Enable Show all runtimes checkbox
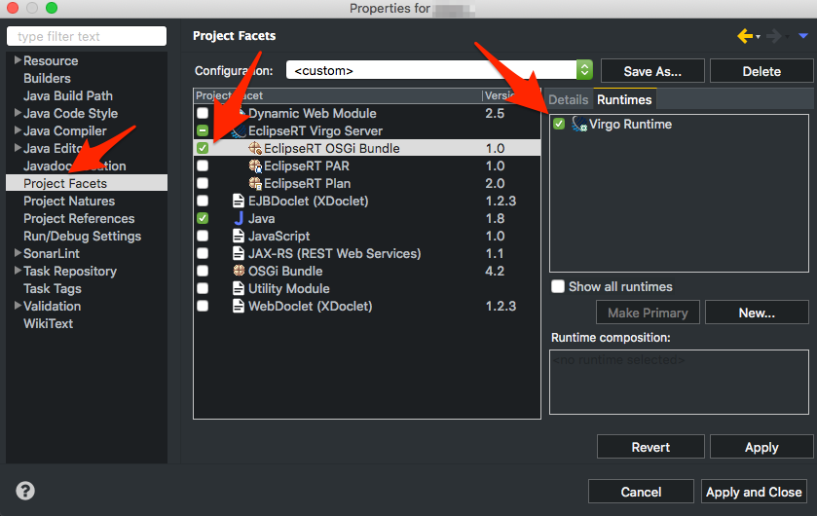Viewport: 817px width, 516px height. pos(558,286)
